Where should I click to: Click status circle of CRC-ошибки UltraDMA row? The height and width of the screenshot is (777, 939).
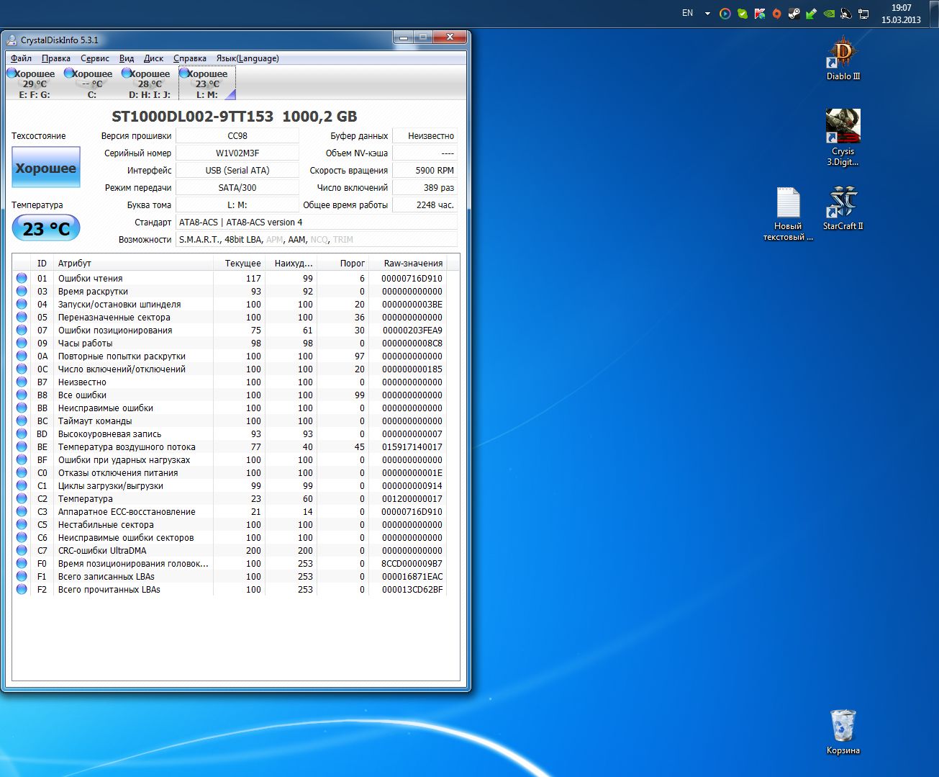tap(22, 550)
